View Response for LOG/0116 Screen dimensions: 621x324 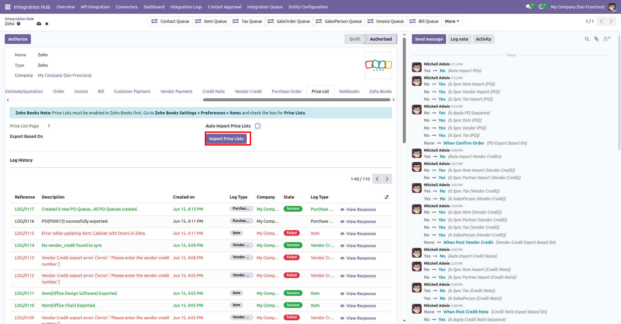pyautogui.click(x=358, y=222)
